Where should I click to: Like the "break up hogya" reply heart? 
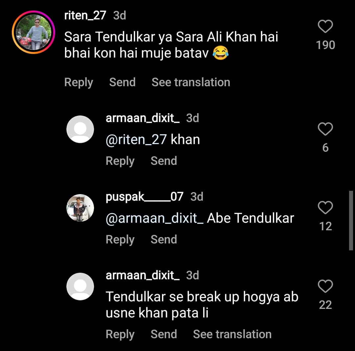point(325,286)
